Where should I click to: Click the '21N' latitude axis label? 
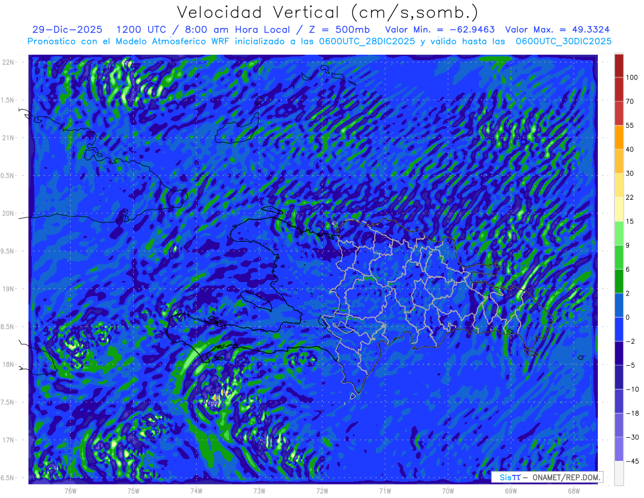(9, 138)
